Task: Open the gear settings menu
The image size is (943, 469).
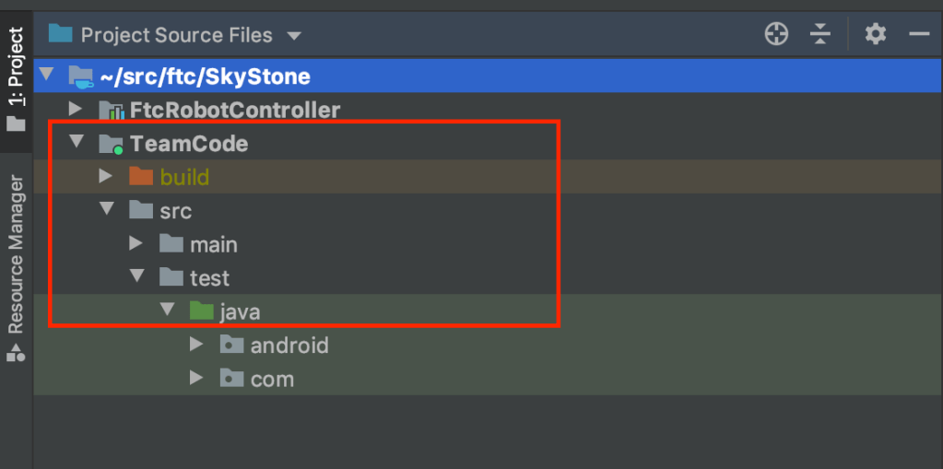Action: click(875, 35)
